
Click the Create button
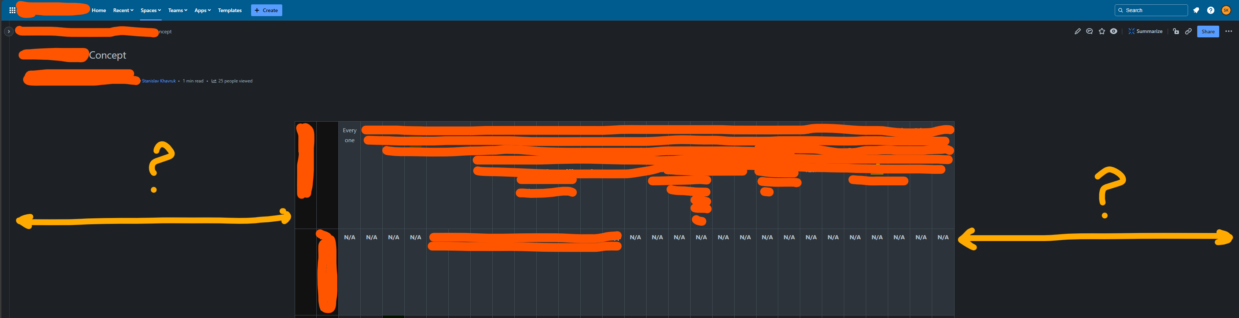(x=266, y=10)
